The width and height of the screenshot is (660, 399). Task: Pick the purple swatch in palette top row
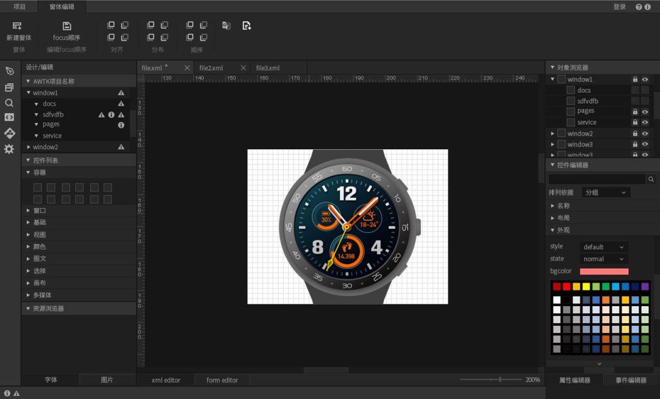pyautogui.click(x=645, y=287)
